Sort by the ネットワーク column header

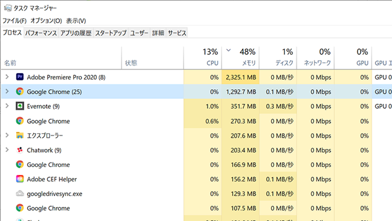coord(316,58)
